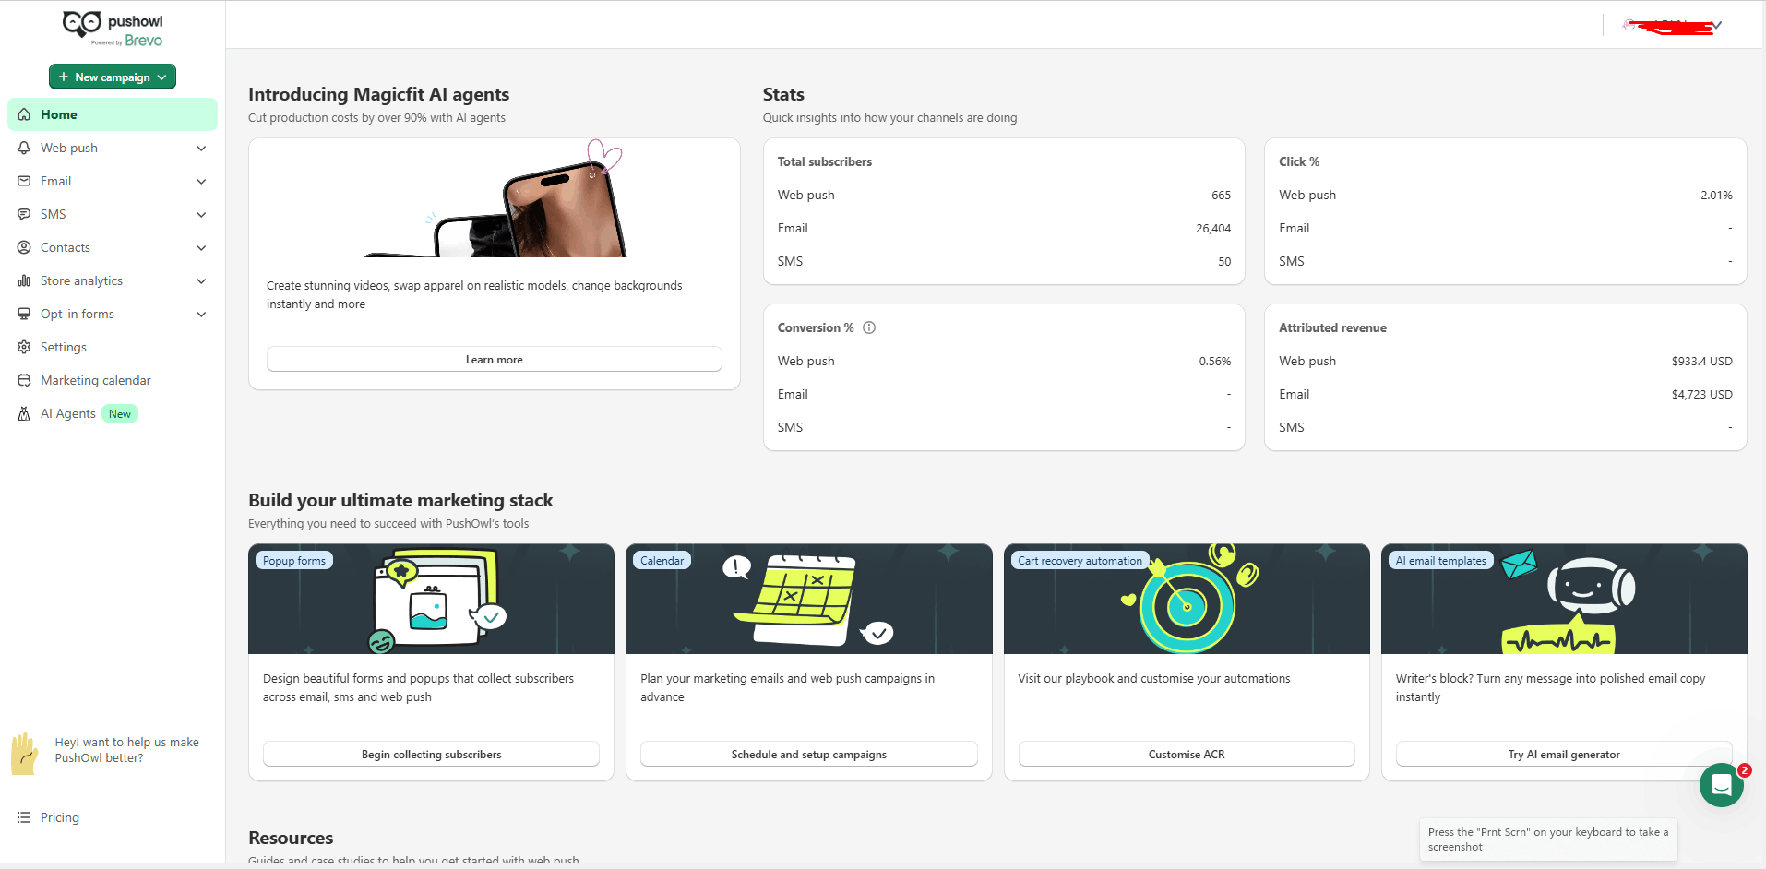Click Email subscribers value 26,404

[x=1213, y=229]
